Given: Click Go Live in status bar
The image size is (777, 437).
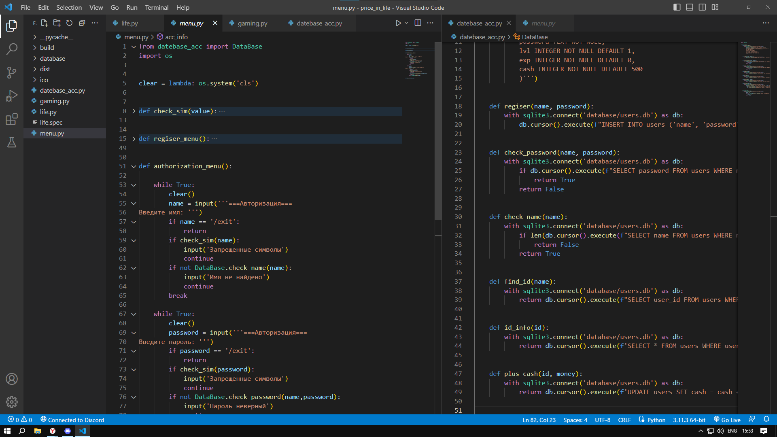Looking at the screenshot, I should (x=727, y=420).
